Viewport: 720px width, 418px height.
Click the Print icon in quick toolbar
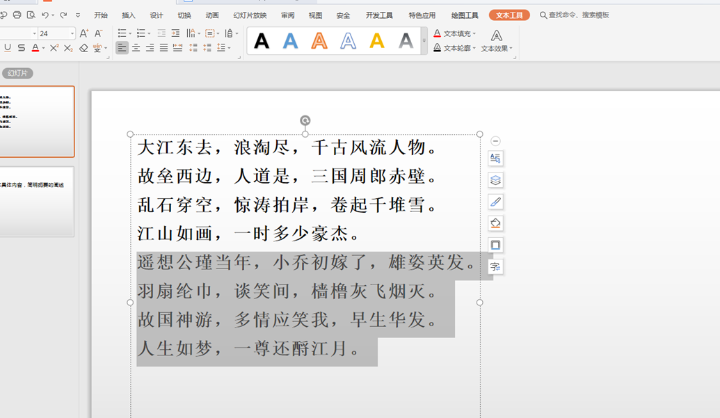click(x=17, y=15)
